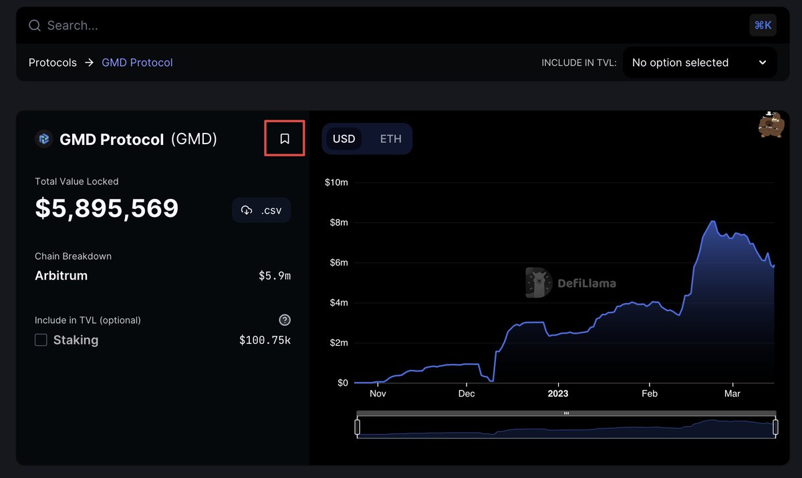802x478 pixels.
Task: Click the search magnifier icon
Action: point(34,25)
